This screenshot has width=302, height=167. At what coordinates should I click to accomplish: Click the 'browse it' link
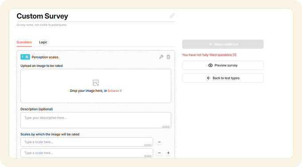[115, 91]
